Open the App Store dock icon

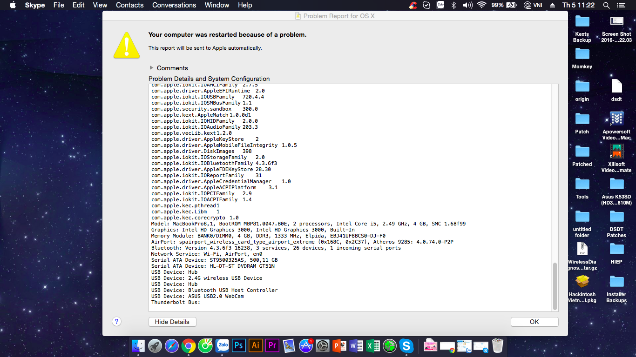click(x=305, y=345)
